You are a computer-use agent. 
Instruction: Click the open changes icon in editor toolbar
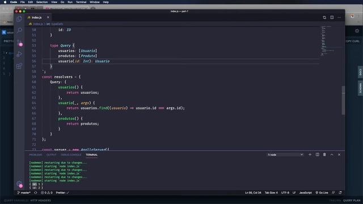point(324,18)
